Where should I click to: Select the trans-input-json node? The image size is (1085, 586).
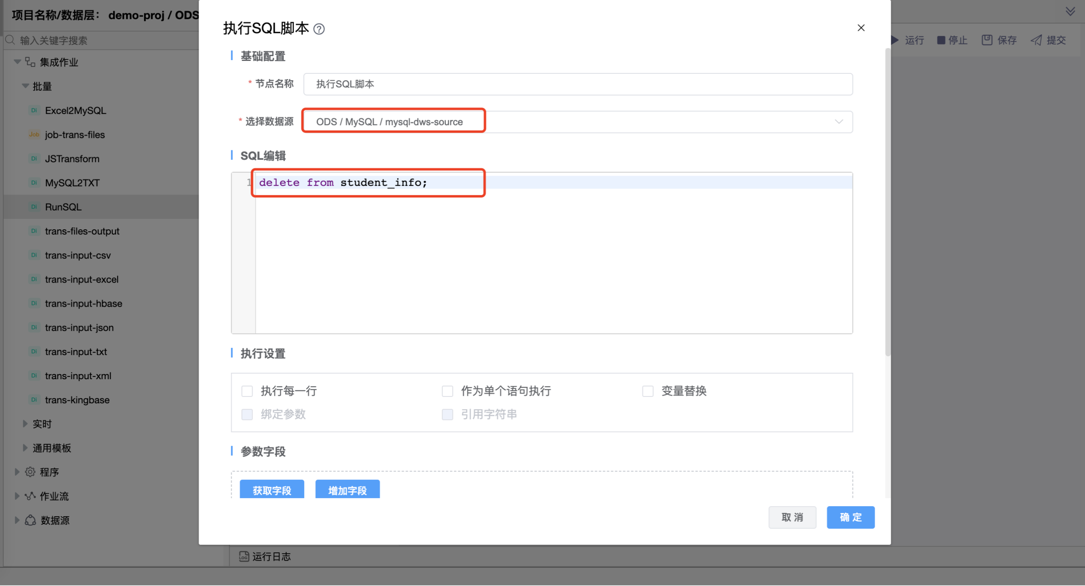tap(79, 327)
